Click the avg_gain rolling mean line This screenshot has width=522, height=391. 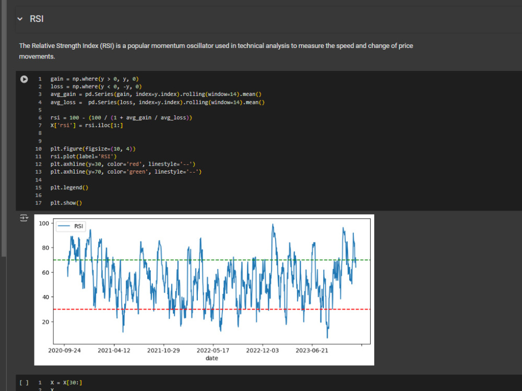156,94
